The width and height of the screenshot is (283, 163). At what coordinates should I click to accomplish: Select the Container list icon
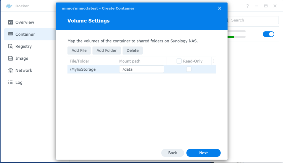coord(10,34)
